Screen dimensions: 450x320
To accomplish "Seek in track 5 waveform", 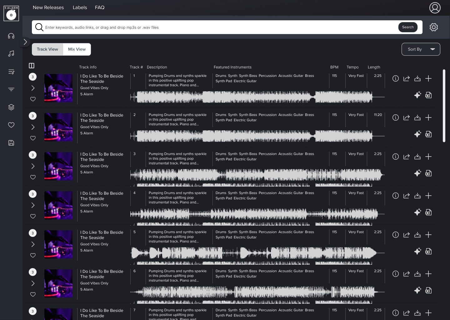I will tap(257, 253).
